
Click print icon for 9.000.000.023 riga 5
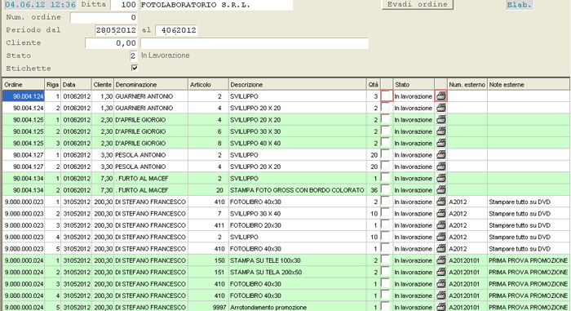click(441, 248)
